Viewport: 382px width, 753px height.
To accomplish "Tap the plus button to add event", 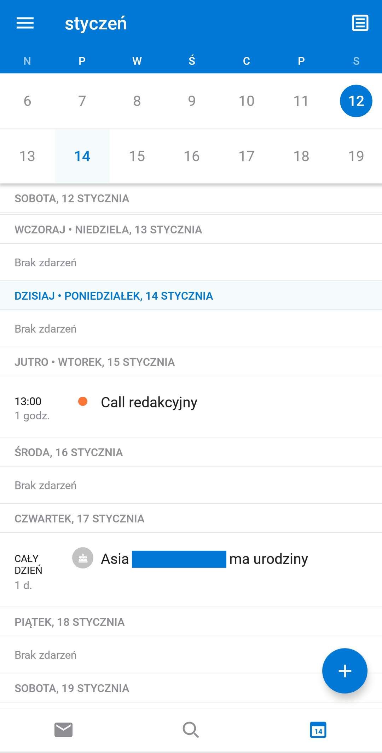I will point(345,671).
